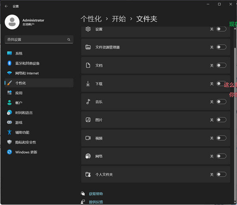This screenshot has width=237, height=205.
Task: Click the 提供反馈 link
Action: click(x=96, y=202)
